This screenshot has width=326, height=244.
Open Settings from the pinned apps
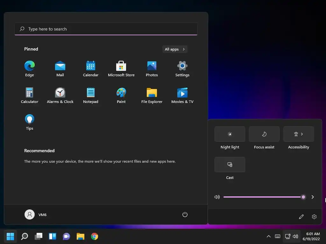point(182,69)
